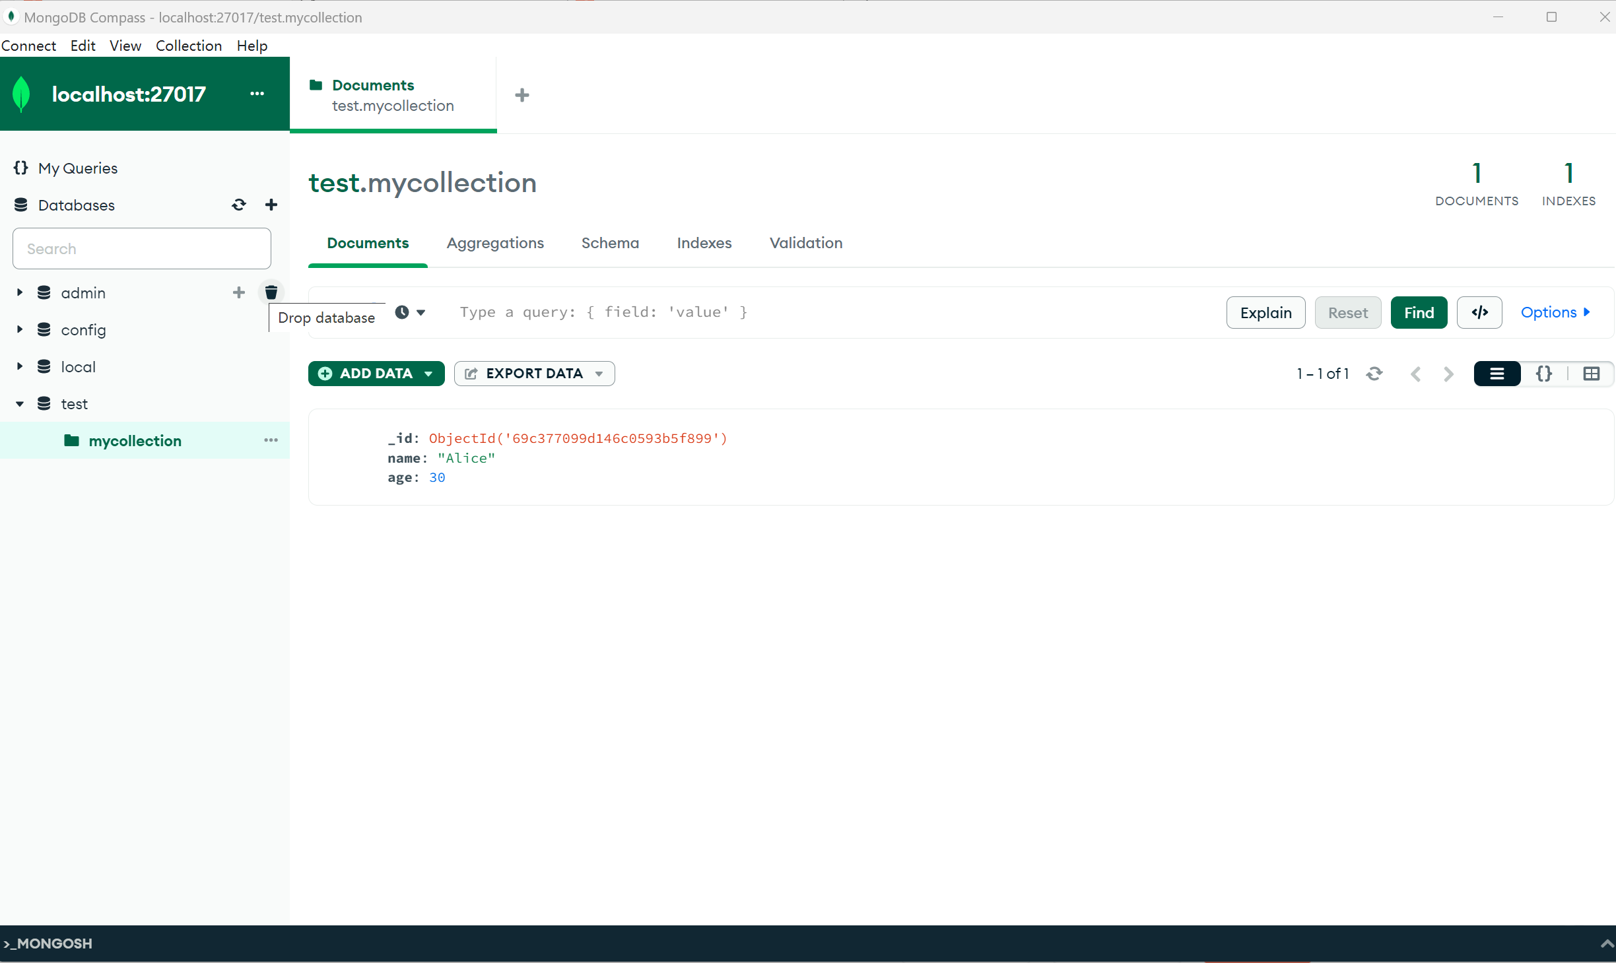Collapse the test database tree
Screen dimensions: 1616x963
point(20,404)
